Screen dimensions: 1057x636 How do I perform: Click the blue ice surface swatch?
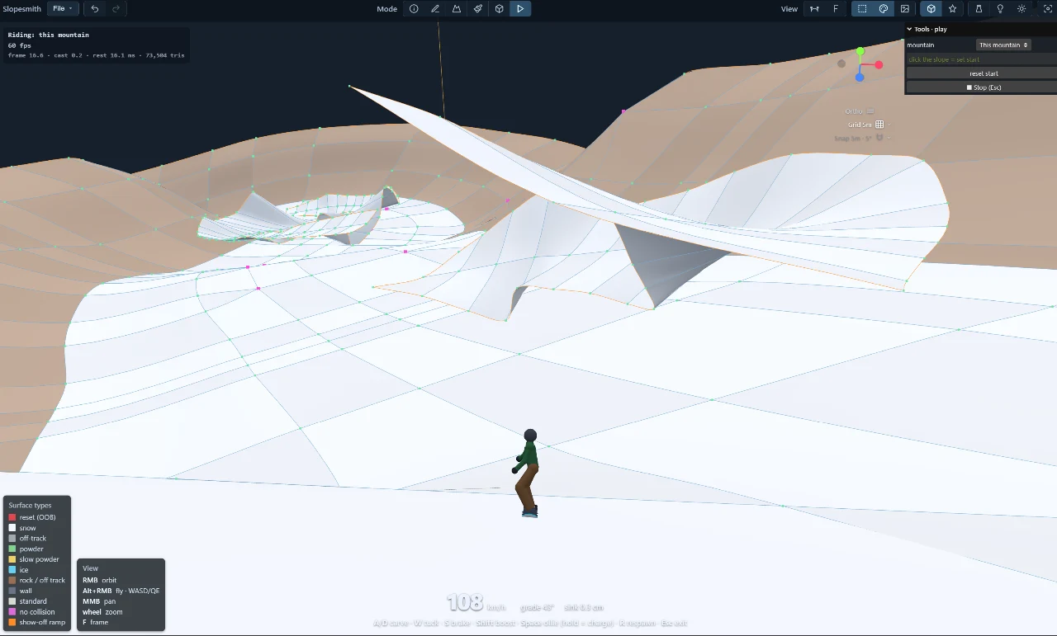[x=12, y=570]
